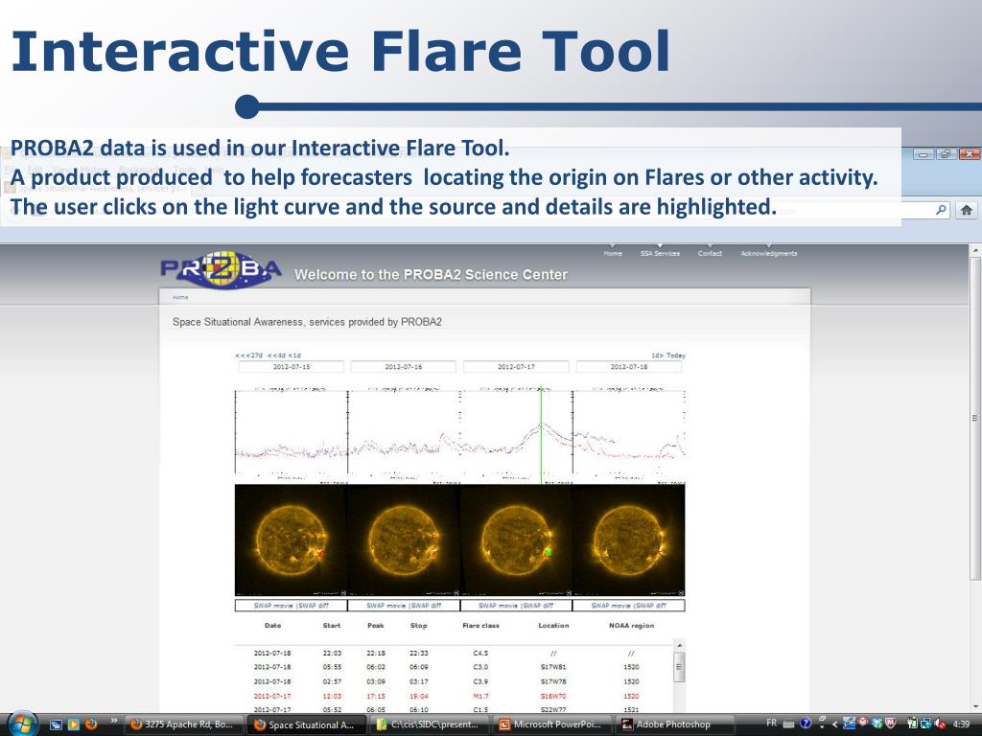Viewport: 982px width, 736px height.
Task: Click the show desktop quick launch icon
Action: [56, 724]
